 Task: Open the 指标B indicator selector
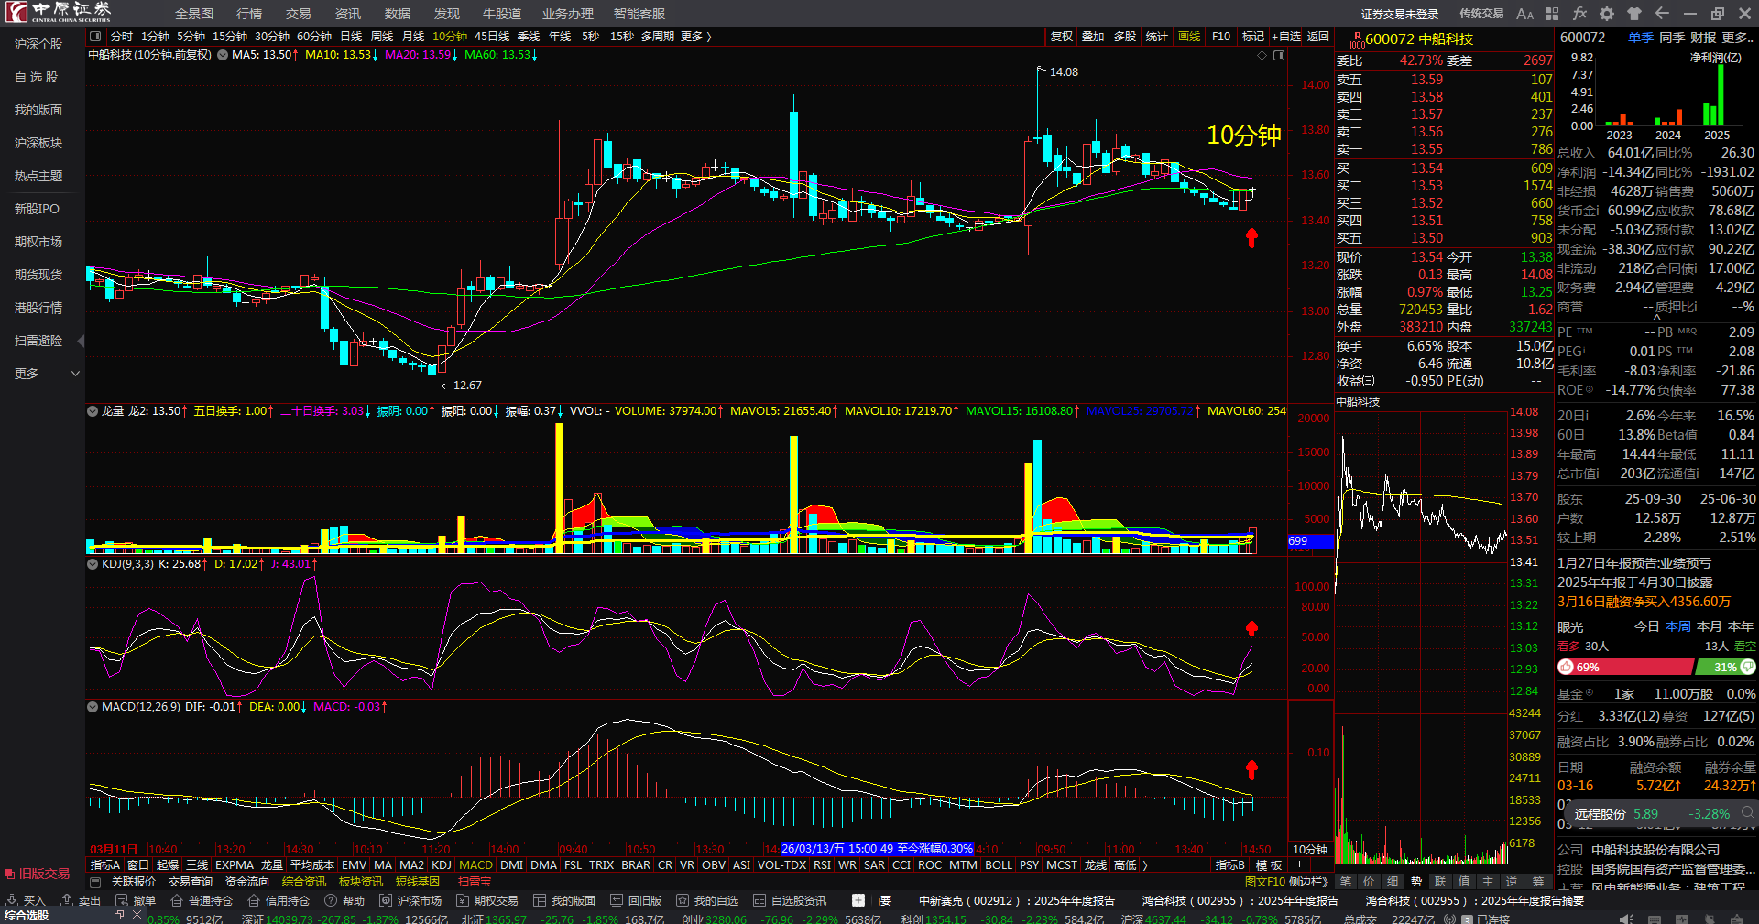1230,865
